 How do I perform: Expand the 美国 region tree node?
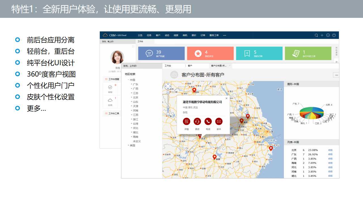pos(128,145)
